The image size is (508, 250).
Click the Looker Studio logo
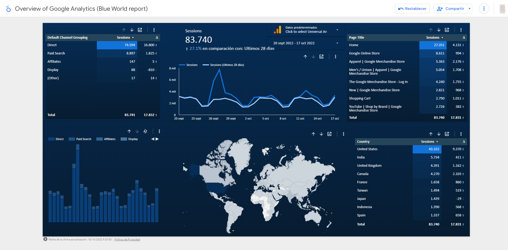click(x=8, y=8)
